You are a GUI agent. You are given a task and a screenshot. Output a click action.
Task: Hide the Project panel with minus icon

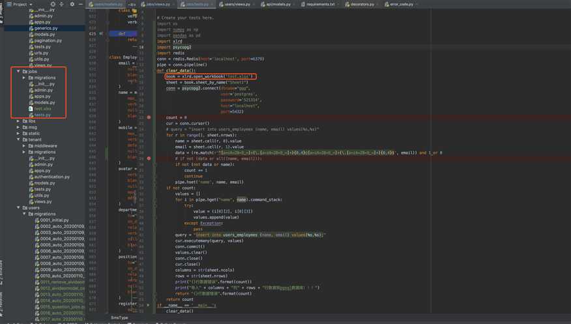coord(81,5)
